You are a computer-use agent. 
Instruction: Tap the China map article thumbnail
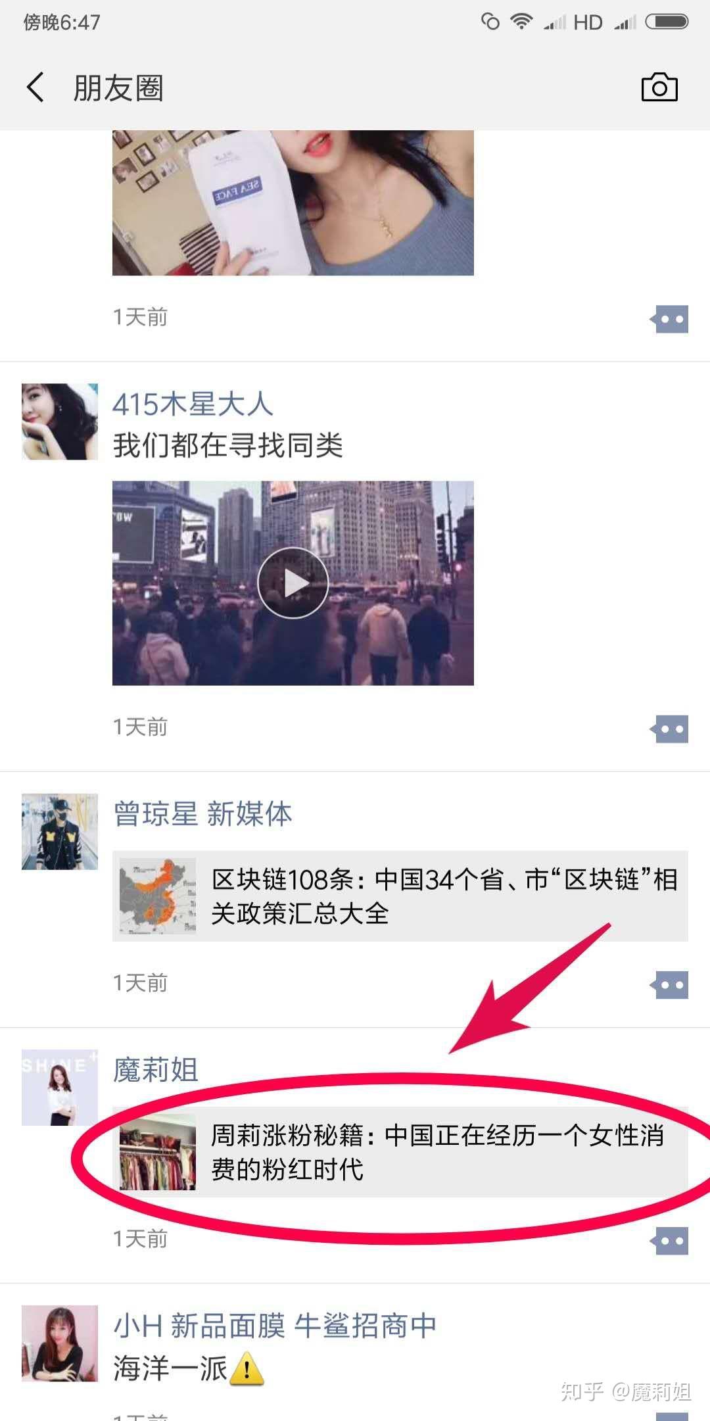click(158, 896)
